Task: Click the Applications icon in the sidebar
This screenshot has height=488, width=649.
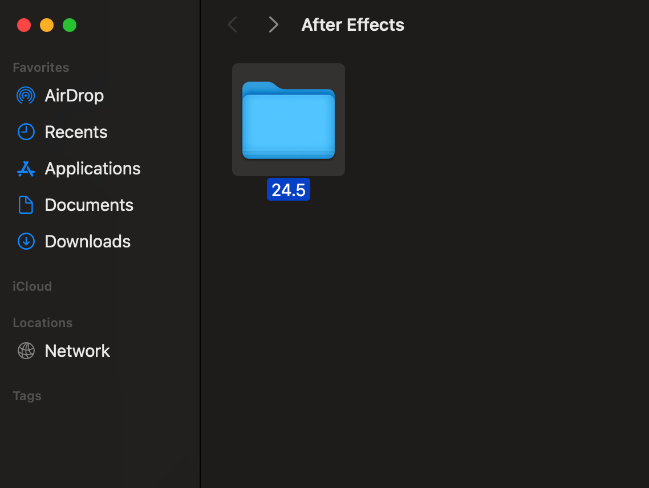Action: [x=26, y=168]
